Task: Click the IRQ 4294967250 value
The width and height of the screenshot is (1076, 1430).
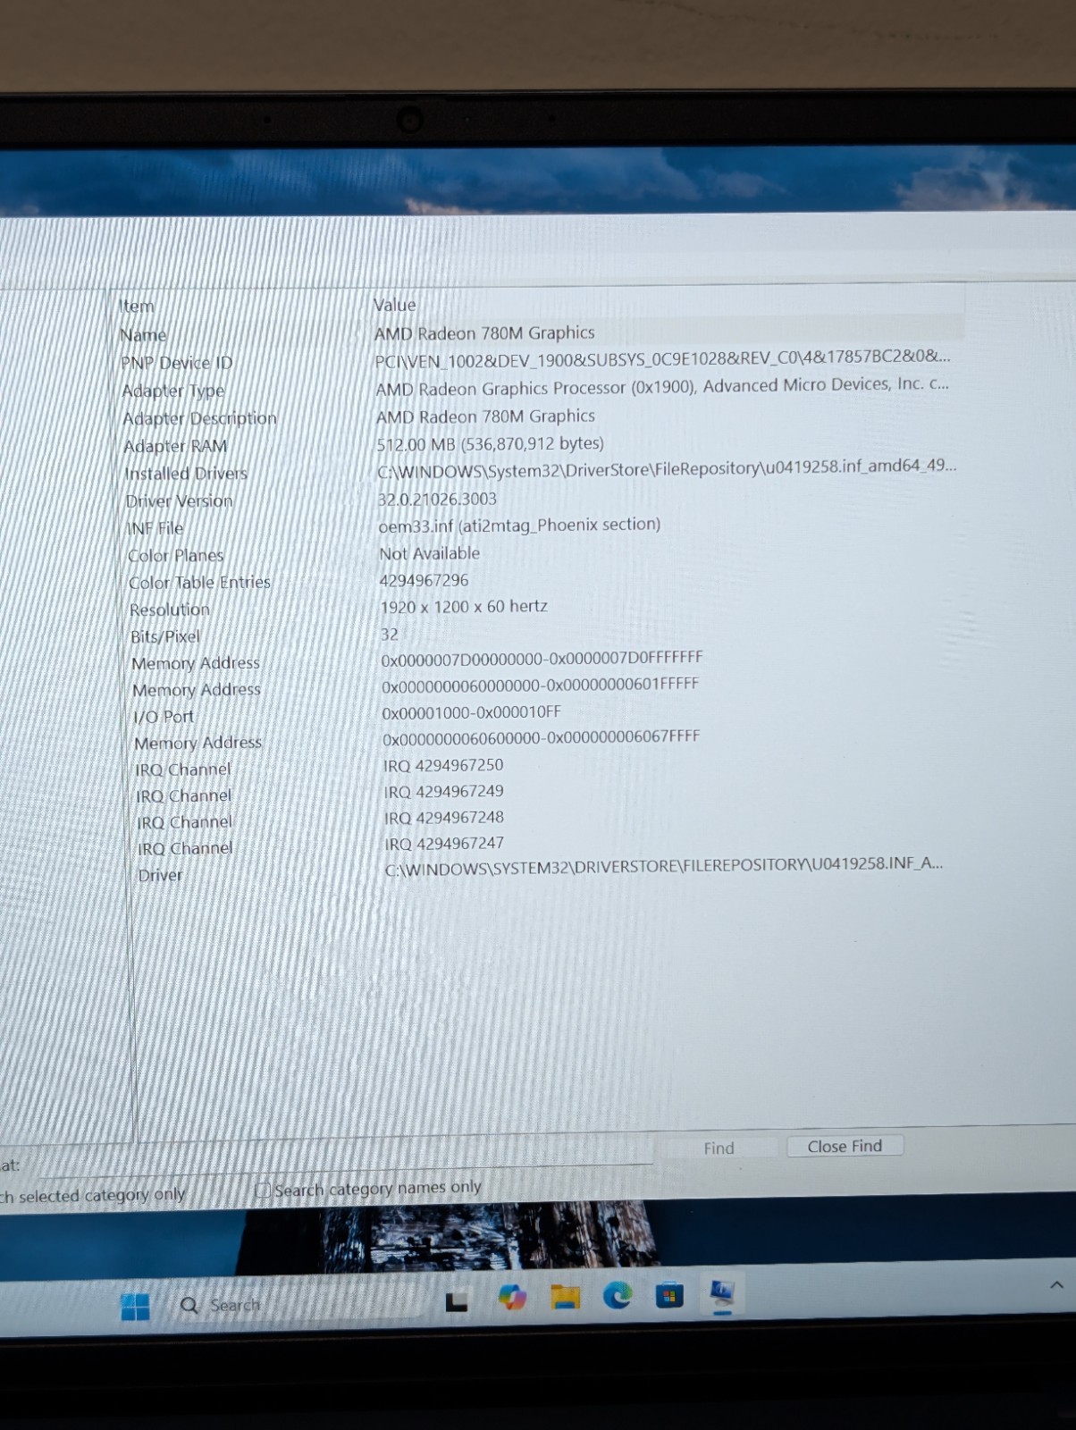Action: pos(443,765)
